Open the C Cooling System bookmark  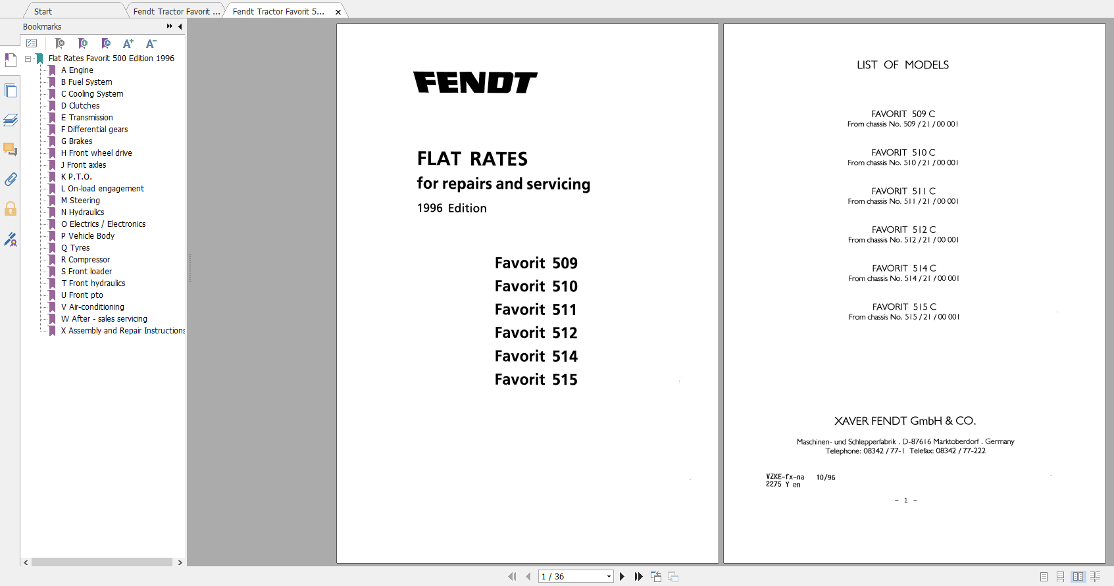92,94
